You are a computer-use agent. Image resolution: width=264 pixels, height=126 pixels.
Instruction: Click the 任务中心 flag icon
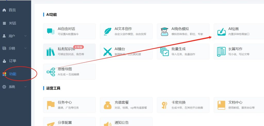click(51, 105)
